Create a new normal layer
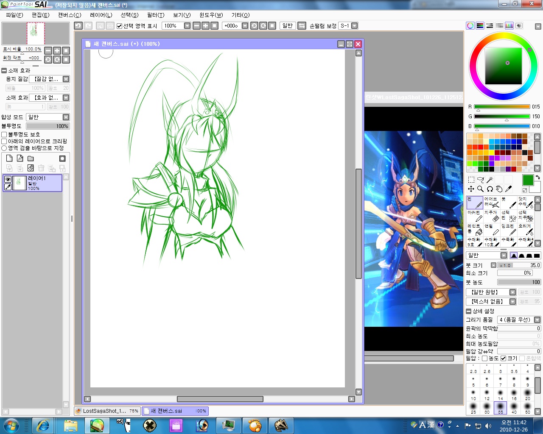 [x=9, y=159]
